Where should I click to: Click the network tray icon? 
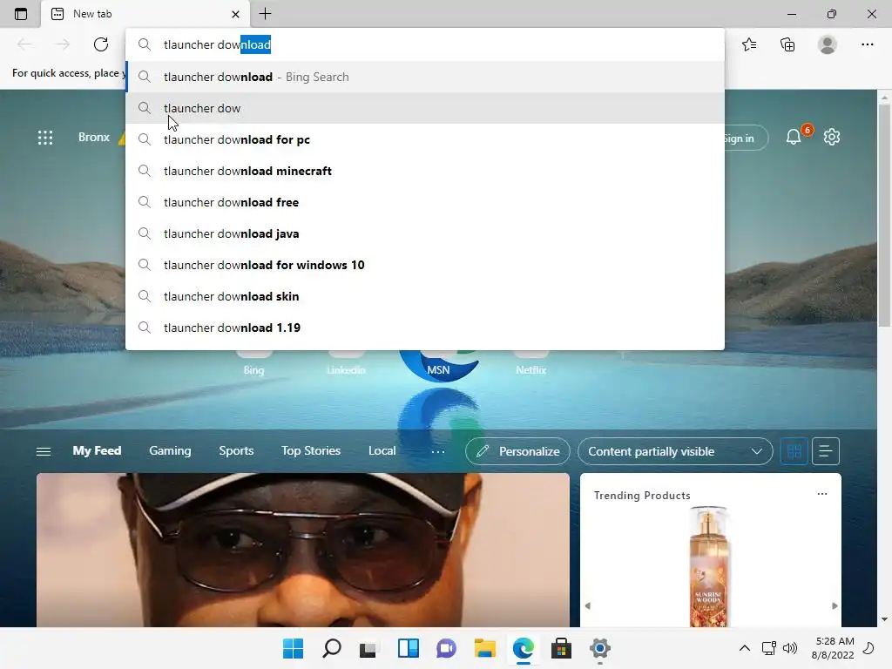click(x=768, y=648)
